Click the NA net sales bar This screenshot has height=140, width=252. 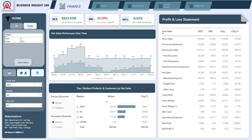[x=121, y=117]
